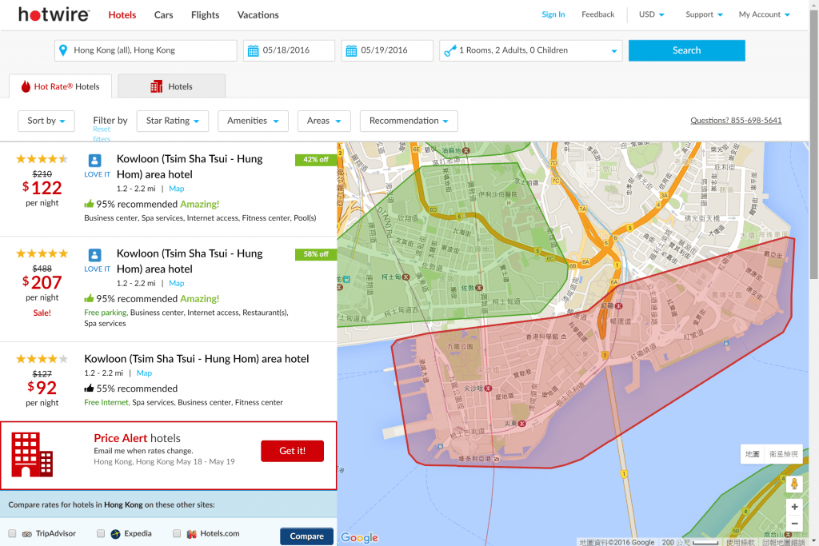The image size is (819, 546).
Task: Check the TripAdvisor compare checkbox
Action: click(x=12, y=533)
